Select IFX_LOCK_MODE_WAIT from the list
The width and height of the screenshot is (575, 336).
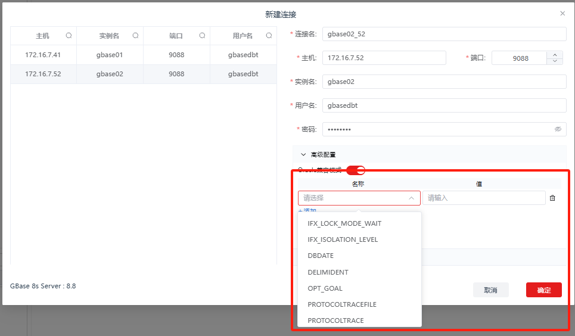(x=344, y=223)
